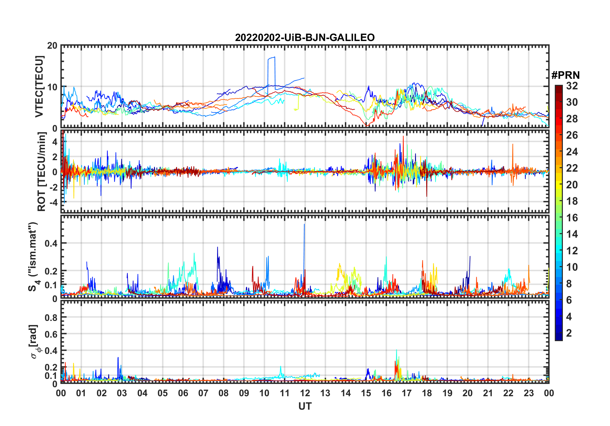Select the "6" label on the PRN colorbar

(x=569, y=300)
